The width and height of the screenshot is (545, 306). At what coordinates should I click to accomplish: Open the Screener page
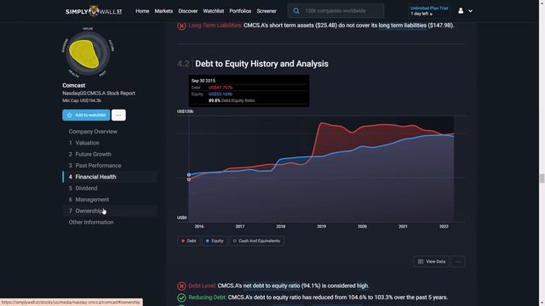pyautogui.click(x=267, y=11)
